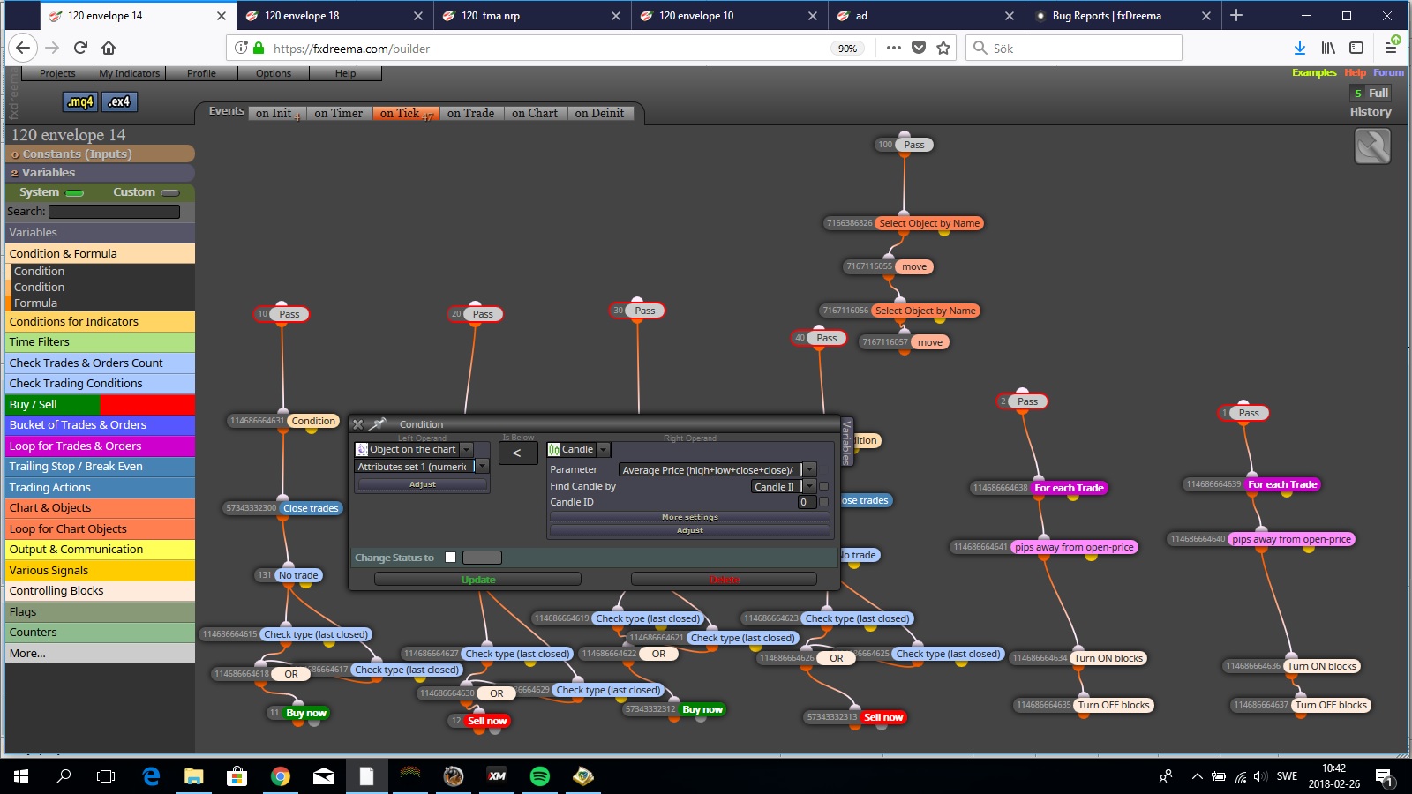Open the Windows notification center icon
1412x794 pixels.
[x=1384, y=776]
